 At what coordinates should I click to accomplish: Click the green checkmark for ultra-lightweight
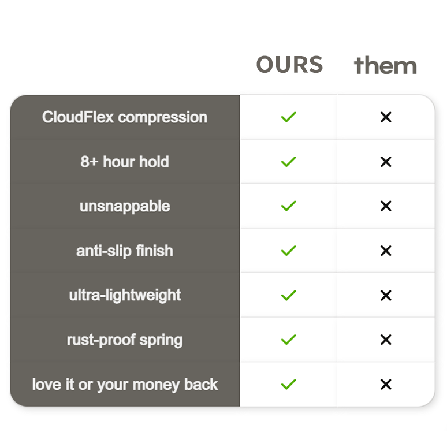tap(288, 295)
